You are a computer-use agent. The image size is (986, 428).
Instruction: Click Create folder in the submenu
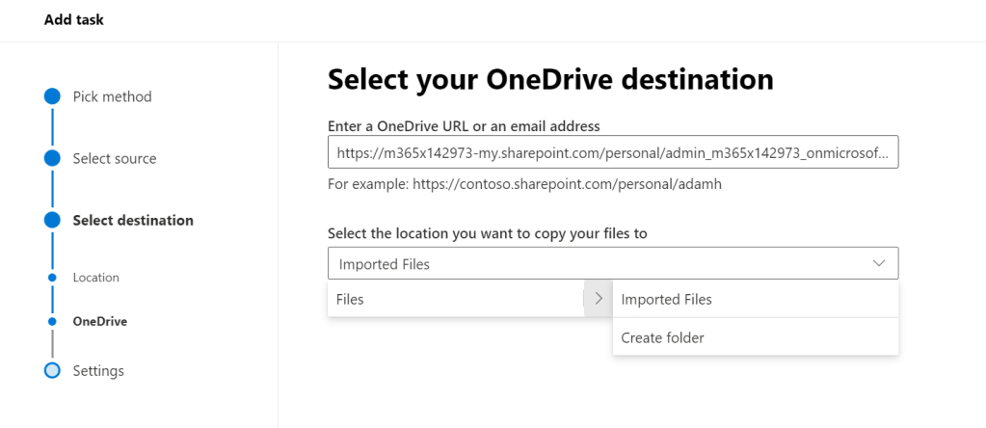coord(663,337)
